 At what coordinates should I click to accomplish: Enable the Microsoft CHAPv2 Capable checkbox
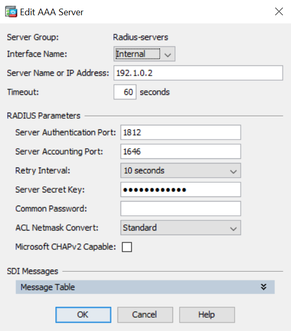127,247
